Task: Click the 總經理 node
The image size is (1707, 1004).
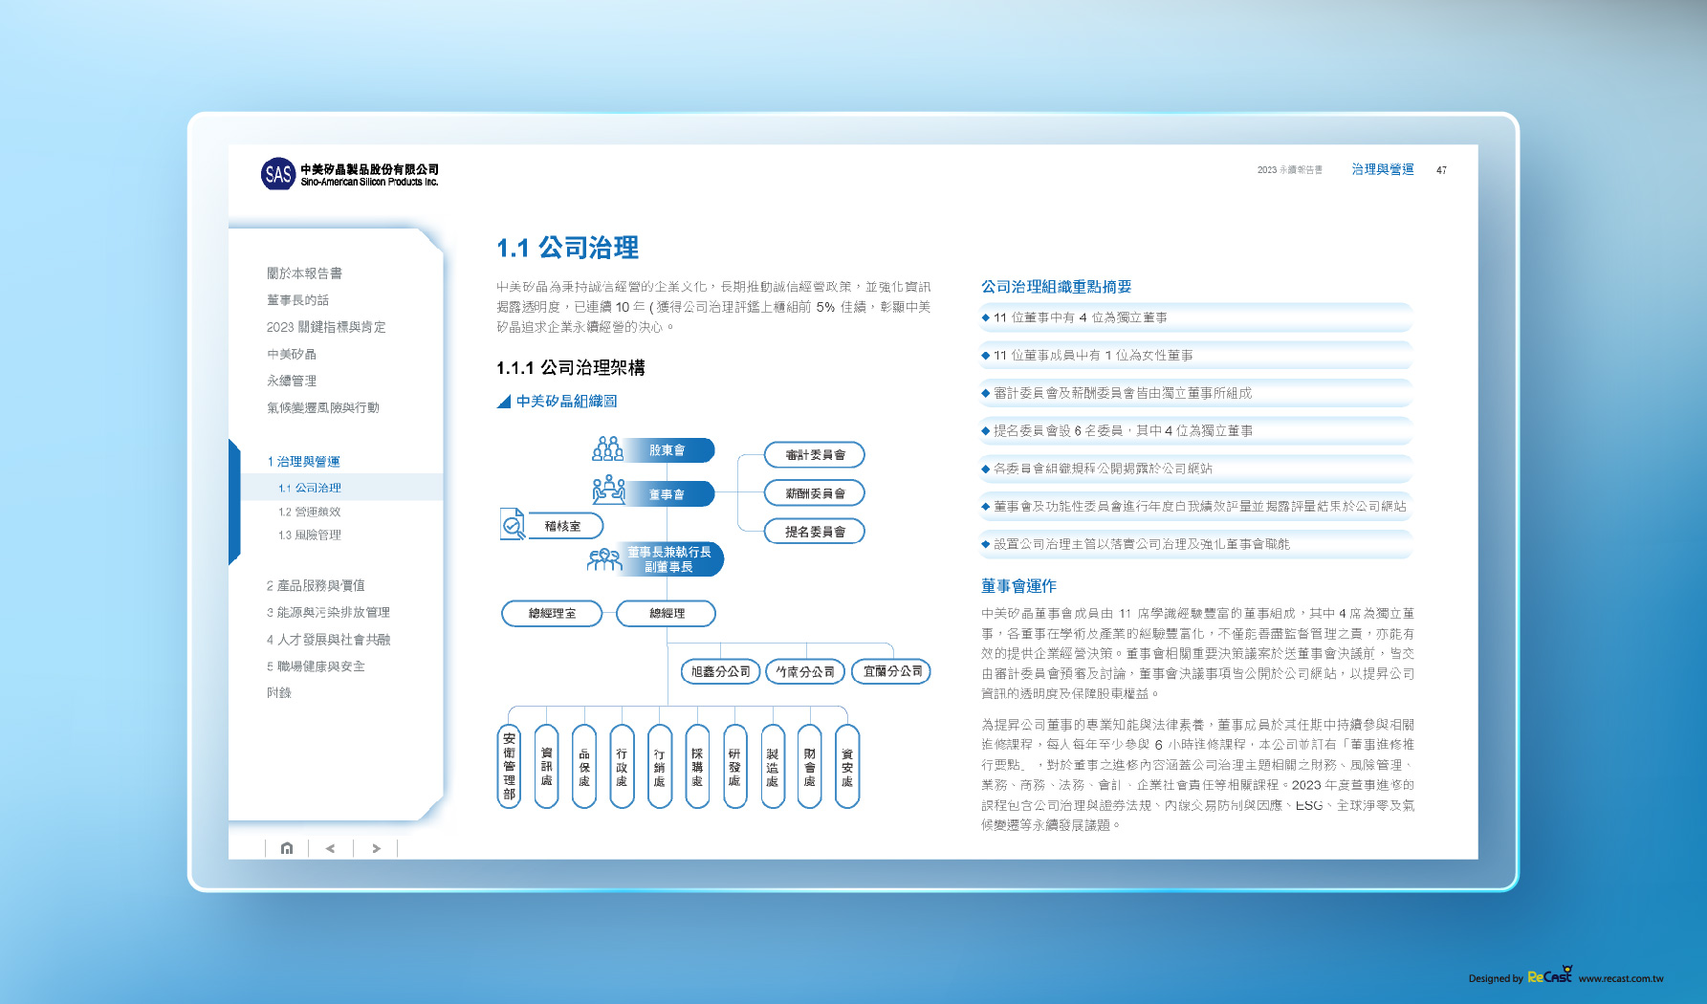Action: [x=667, y=613]
